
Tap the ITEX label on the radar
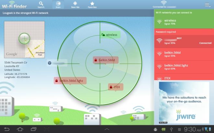pyautogui.click(x=116, y=87)
